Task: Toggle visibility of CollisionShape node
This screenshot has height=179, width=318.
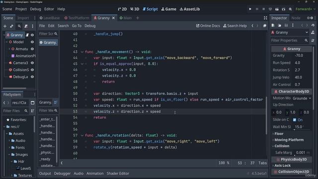Action: point(32,70)
